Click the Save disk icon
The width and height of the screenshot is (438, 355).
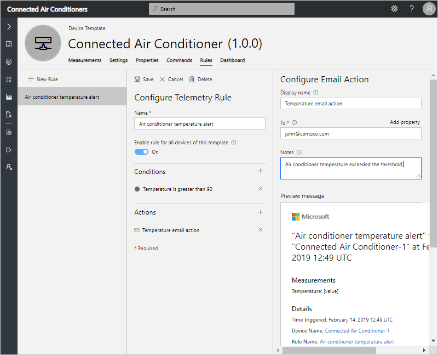coord(137,79)
